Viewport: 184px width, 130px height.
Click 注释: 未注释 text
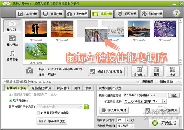tap(47, 74)
